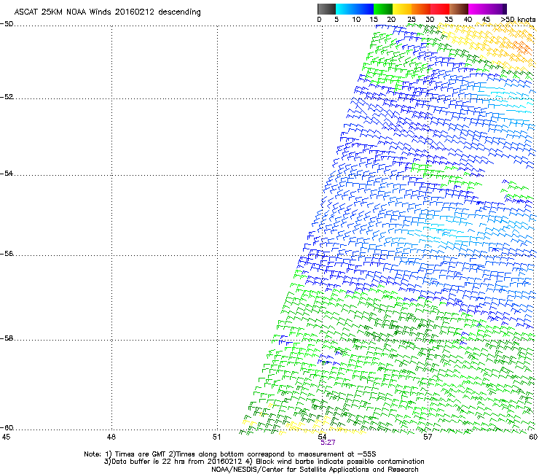539x474 pixels.
Task: Click the NOAA/NESDIS credit line
Action: (315, 470)
